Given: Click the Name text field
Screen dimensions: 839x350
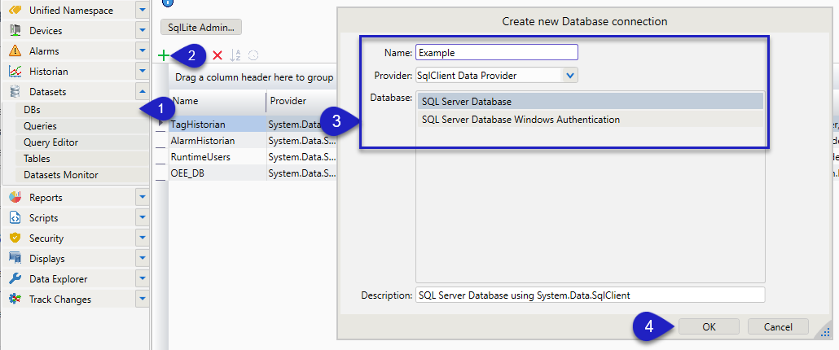Looking at the screenshot, I should click(496, 52).
